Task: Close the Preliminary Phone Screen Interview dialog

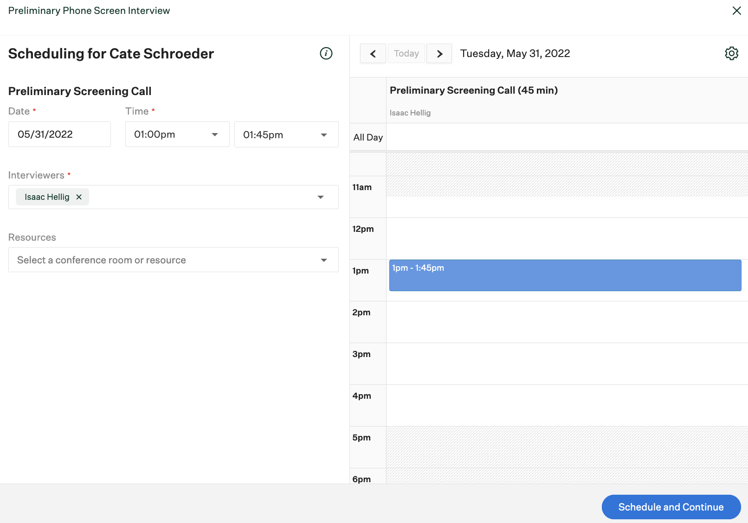Action: click(x=736, y=11)
